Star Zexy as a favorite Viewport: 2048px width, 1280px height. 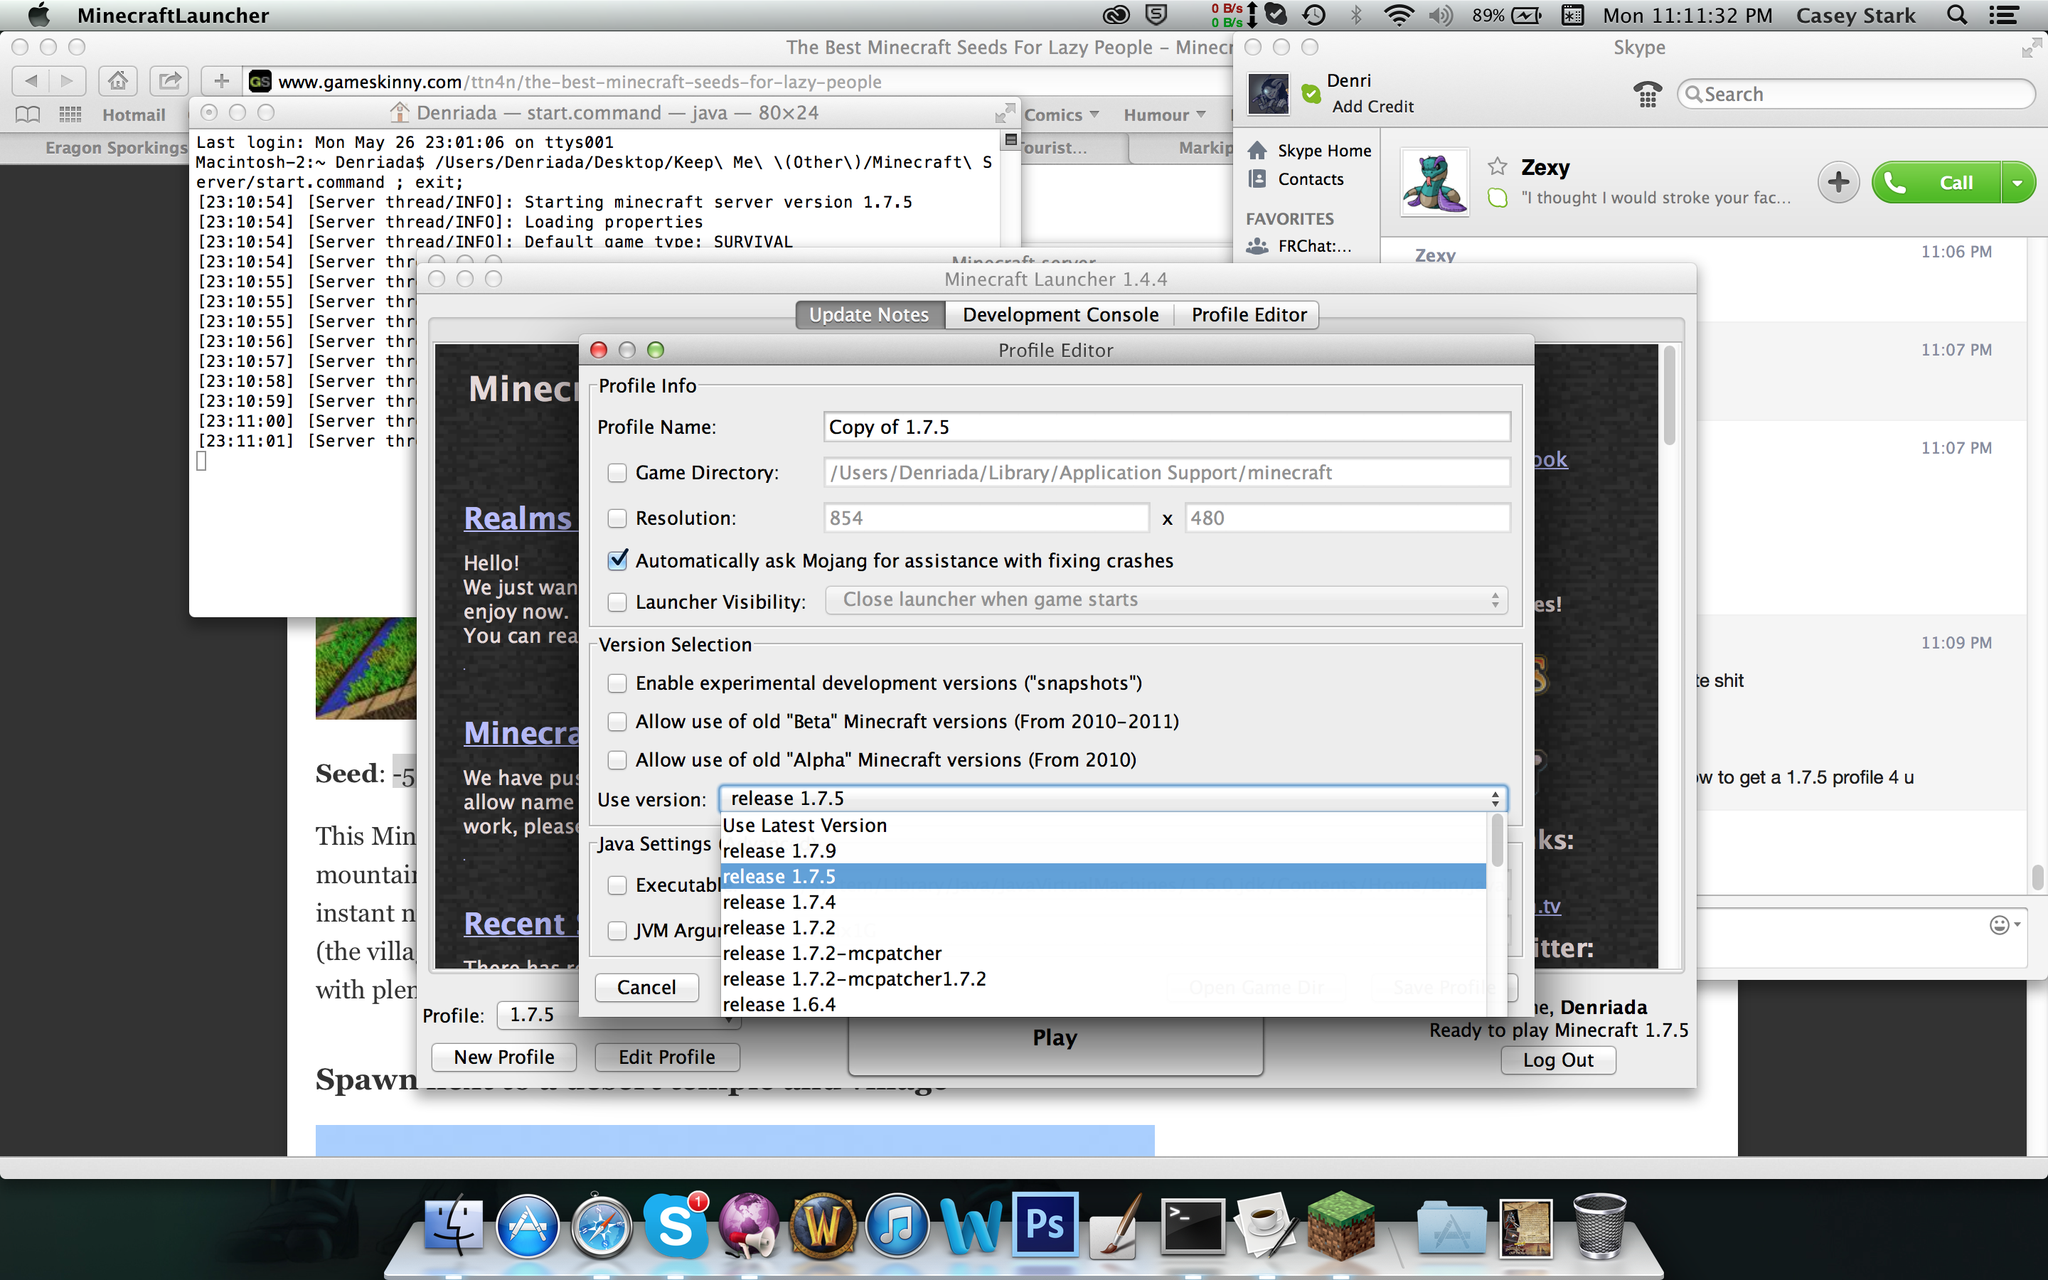coord(1497,166)
